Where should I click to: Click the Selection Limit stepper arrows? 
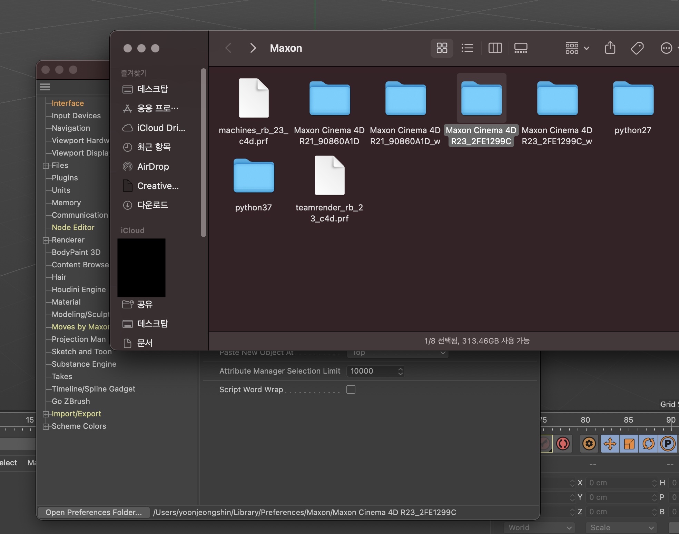coord(400,371)
